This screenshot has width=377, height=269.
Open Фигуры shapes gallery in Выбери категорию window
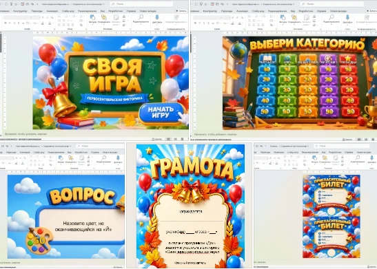tap(283, 19)
